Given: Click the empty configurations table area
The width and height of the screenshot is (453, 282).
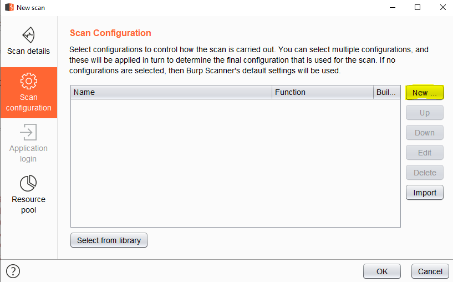Looking at the screenshot, I should (x=235, y=163).
